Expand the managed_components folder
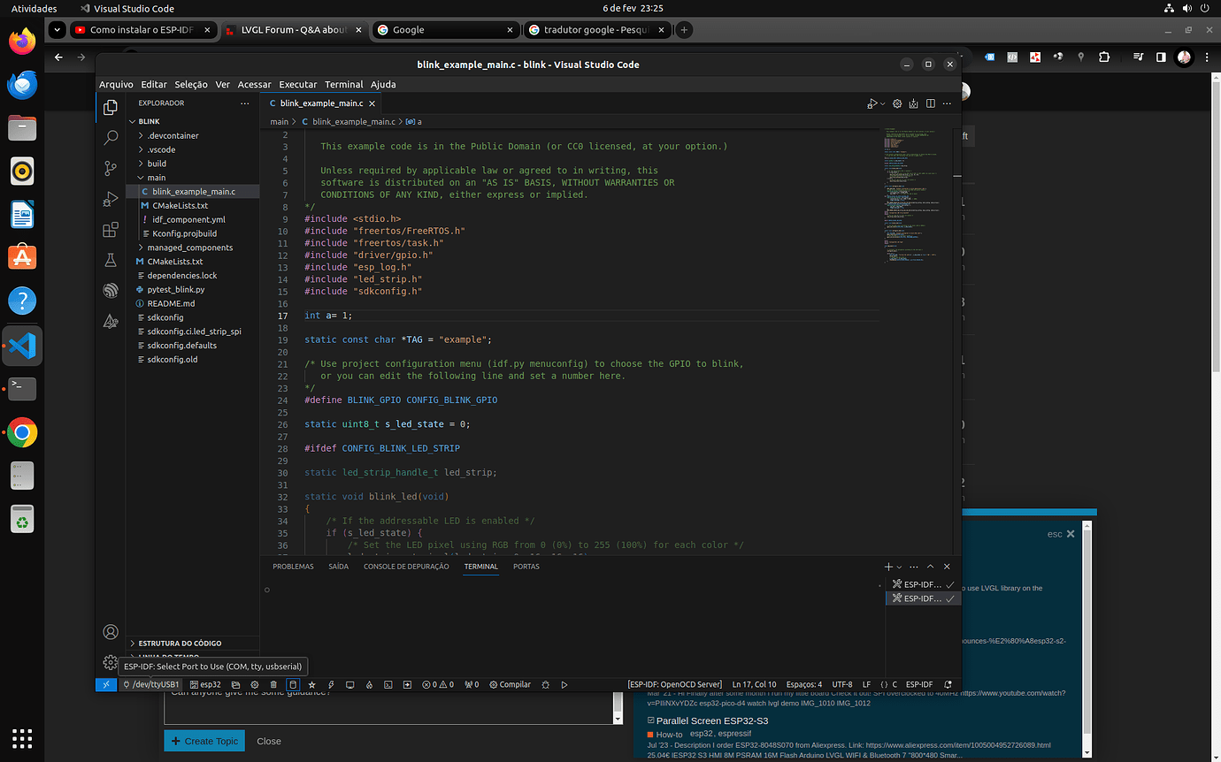 (x=189, y=248)
